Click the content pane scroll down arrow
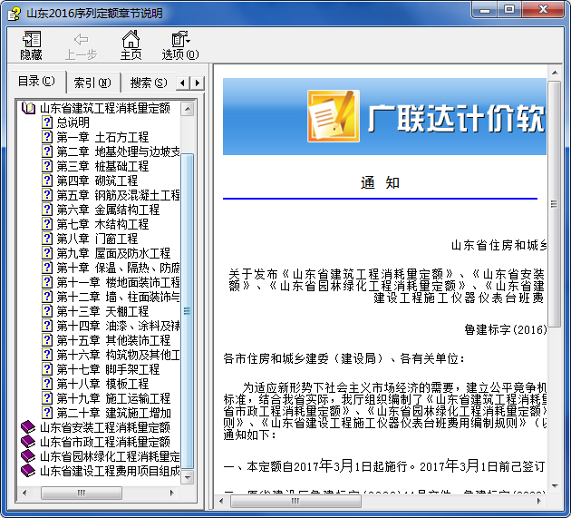 [555, 486]
